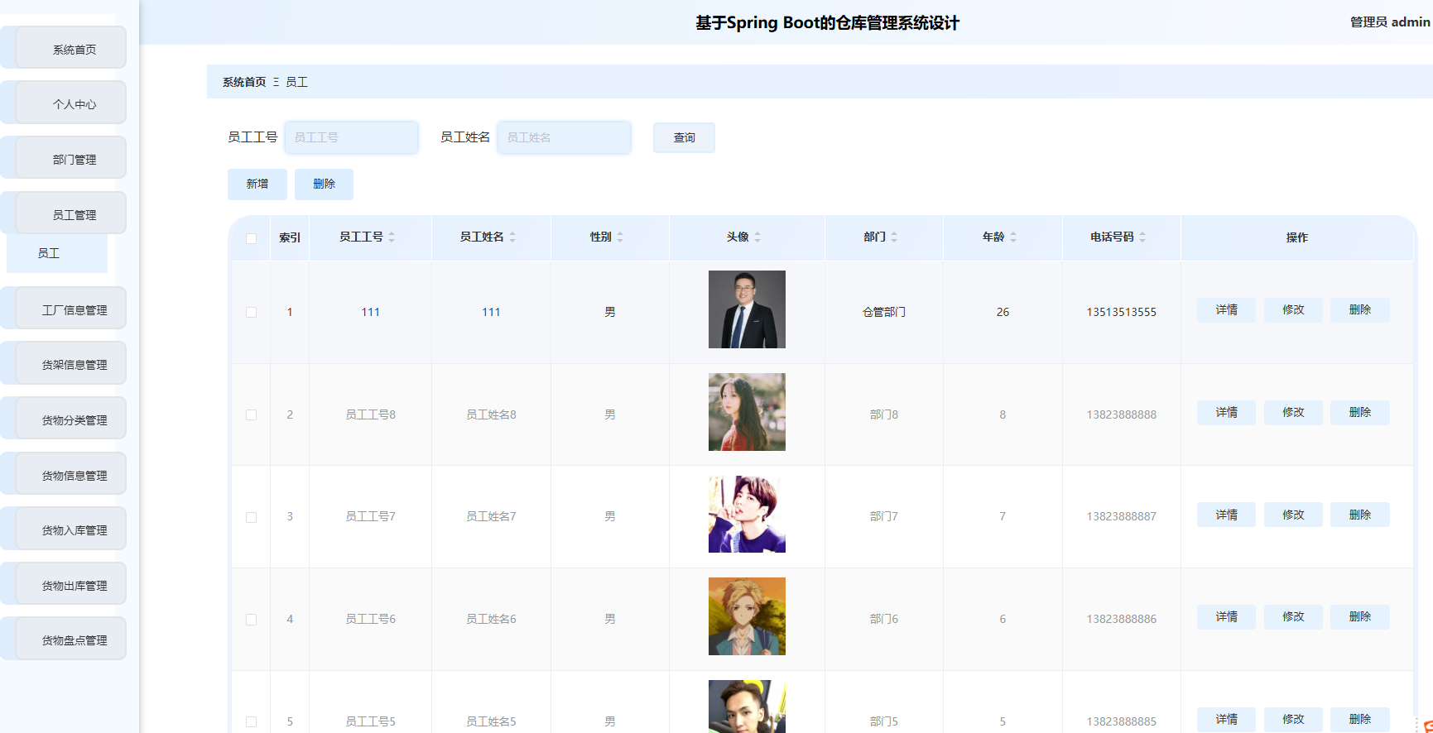Click phone number 13513513555
Viewport: 1433px width, 733px height.
[x=1121, y=312]
